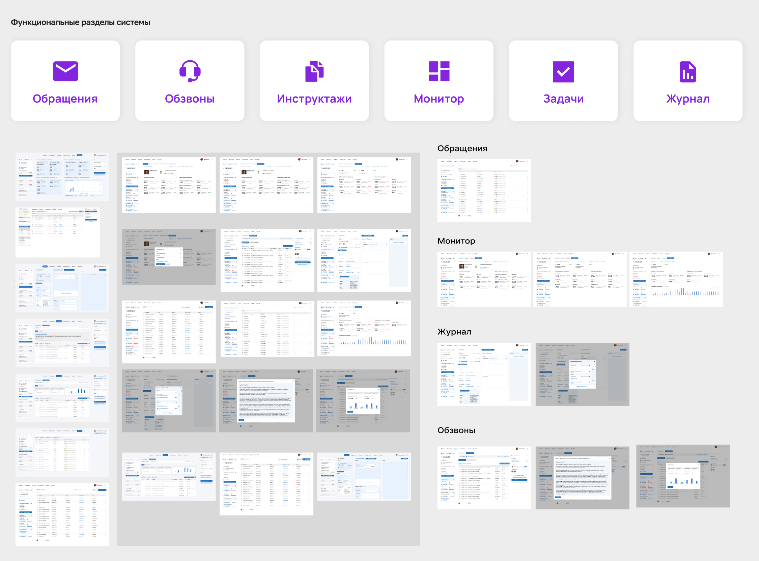This screenshot has width=759, height=561.
Task: Click the Функциональные разделы системы heading
Action: click(x=81, y=22)
